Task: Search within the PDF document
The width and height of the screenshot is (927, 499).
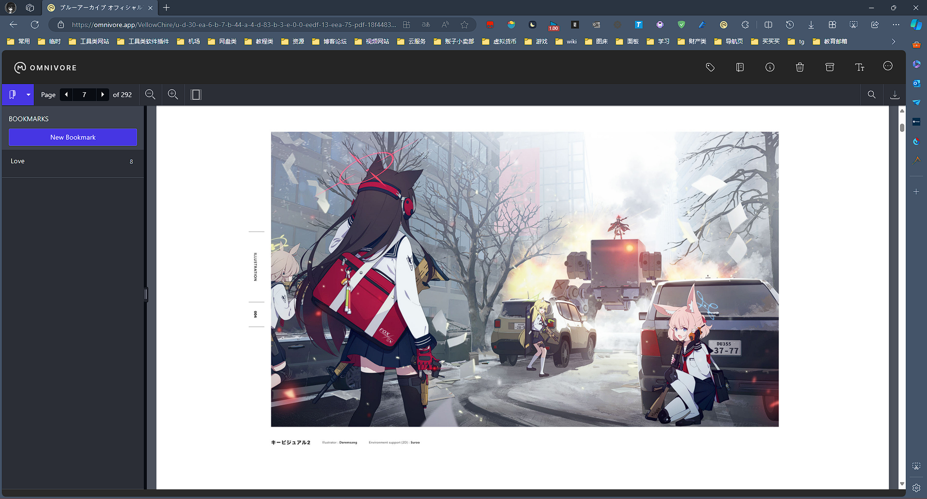Action: 871,95
